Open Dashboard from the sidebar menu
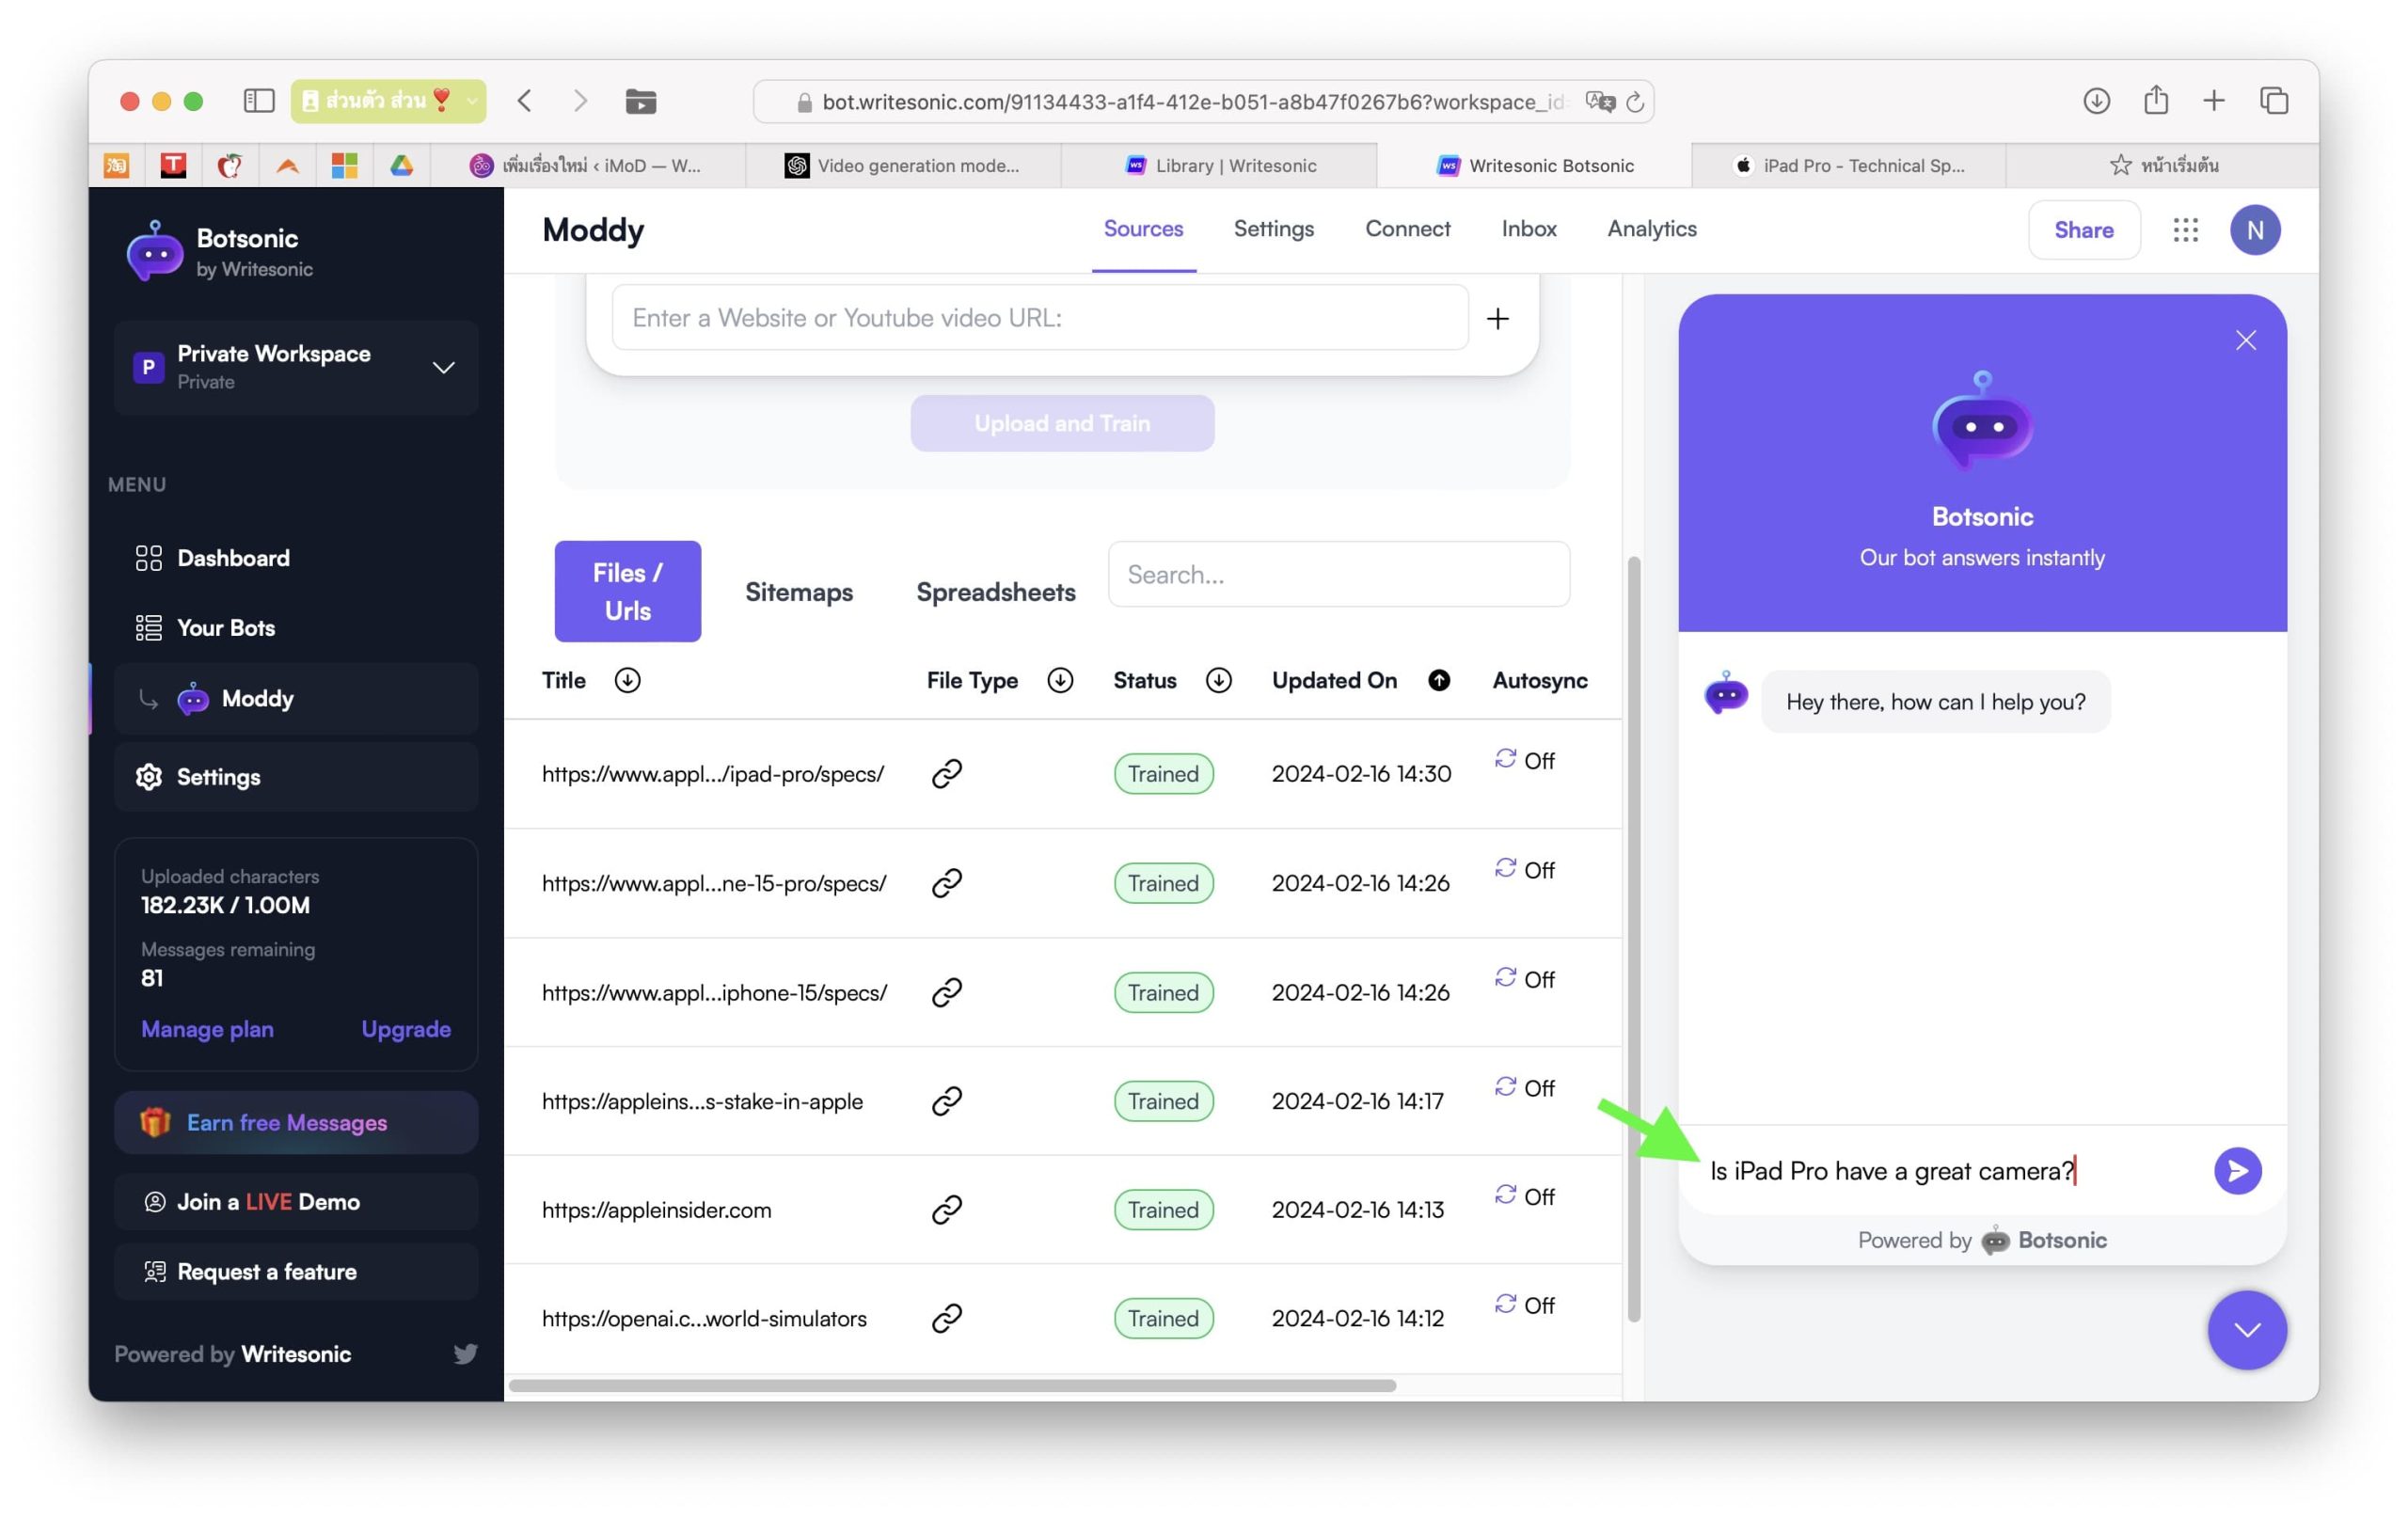Image resolution: width=2408 pixels, height=1519 pixels. point(232,558)
